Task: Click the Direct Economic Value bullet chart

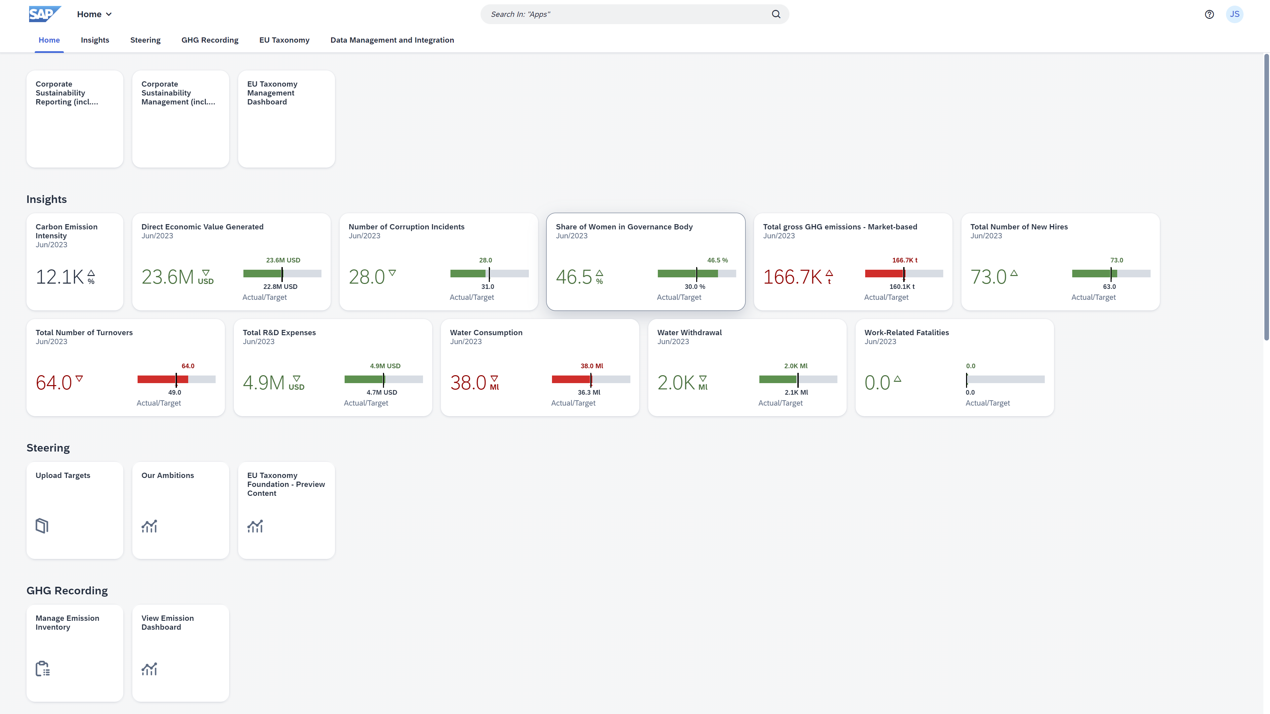Action: click(282, 273)
